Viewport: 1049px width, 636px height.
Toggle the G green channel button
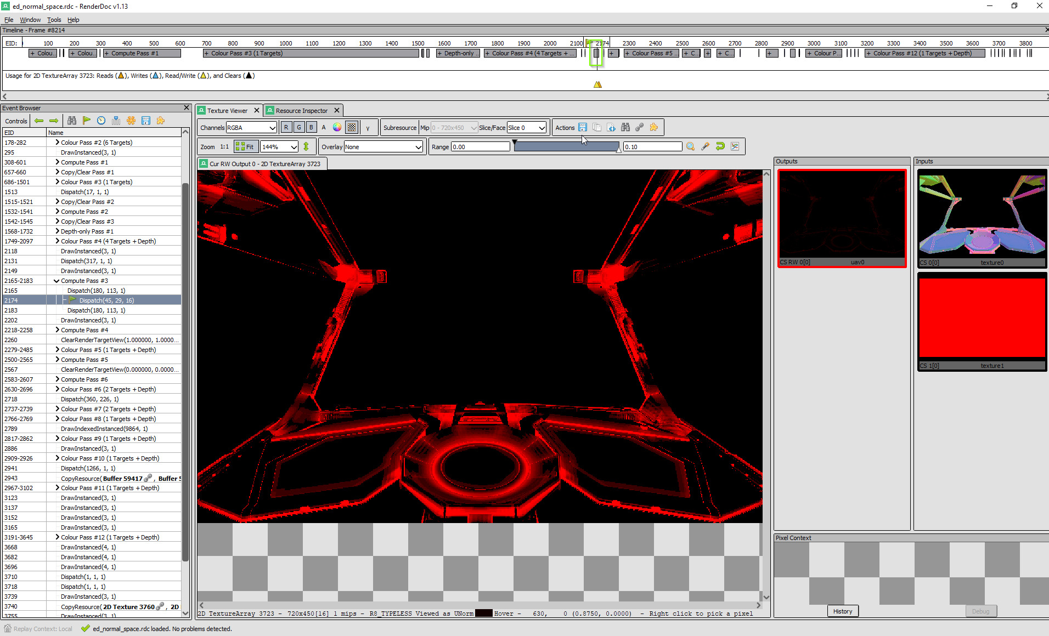(x=298, y=127)
